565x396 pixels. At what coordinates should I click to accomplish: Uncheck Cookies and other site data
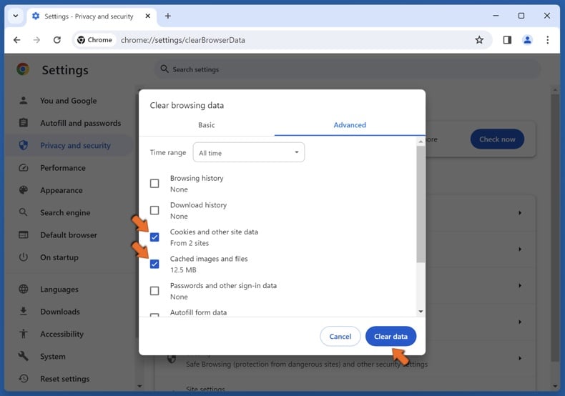click(x=154, y=237)
